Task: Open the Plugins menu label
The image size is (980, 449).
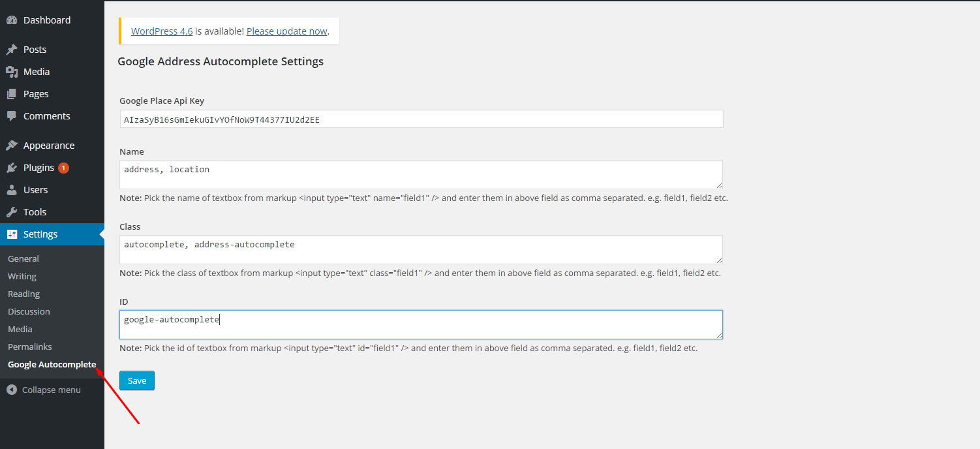Action: point(38,168)
